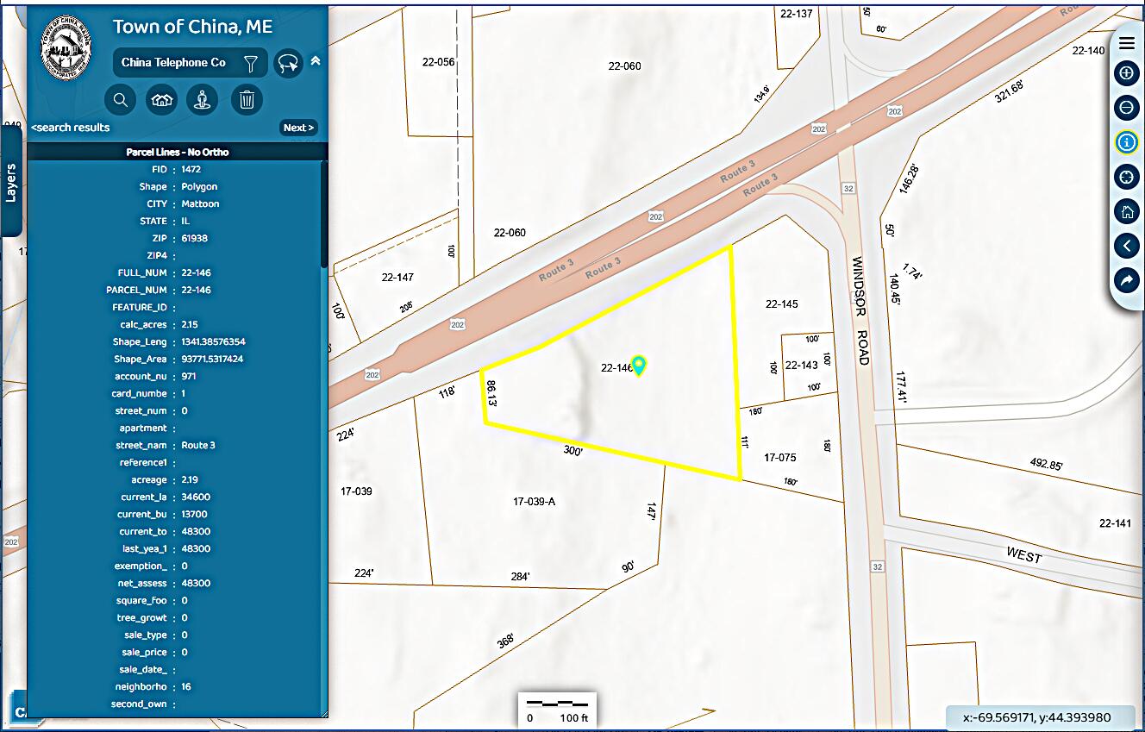Zoom in using the plus button
Viewport: 1145px width, 732px height.
1126,73
